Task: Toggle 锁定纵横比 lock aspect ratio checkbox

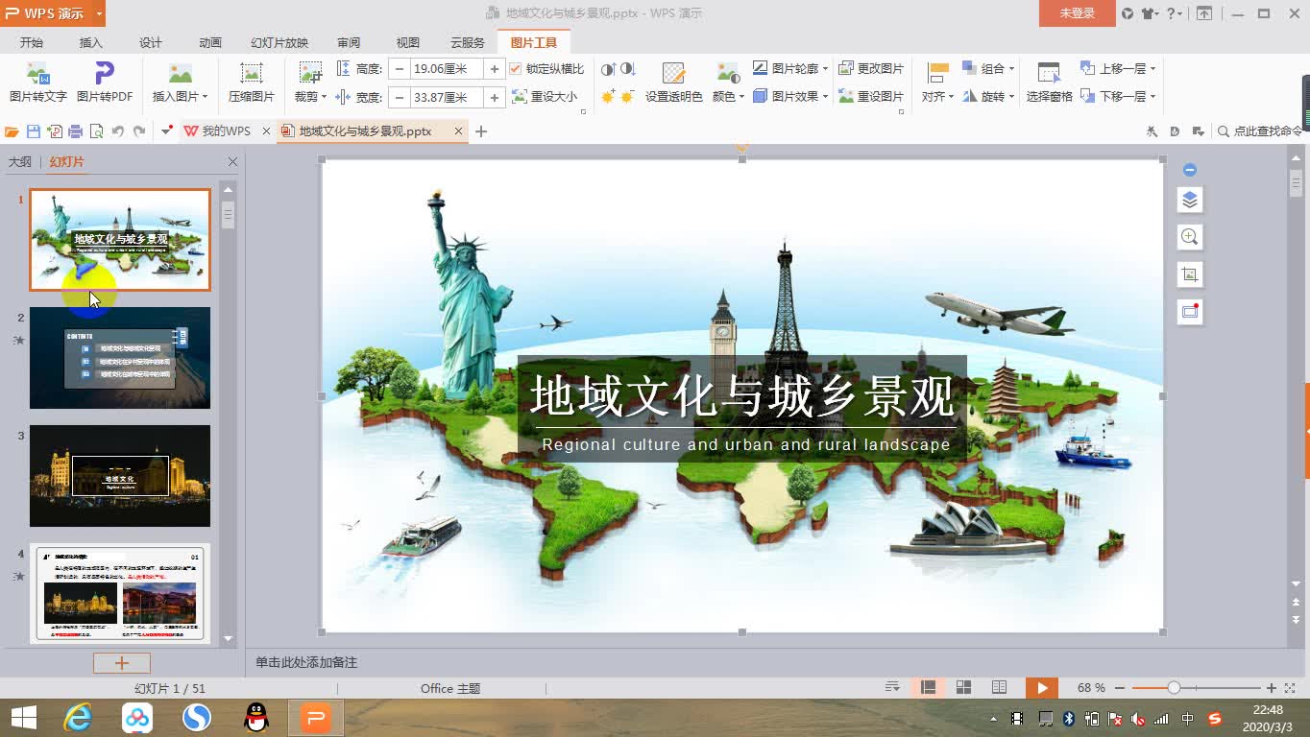Action: (516, 69)
